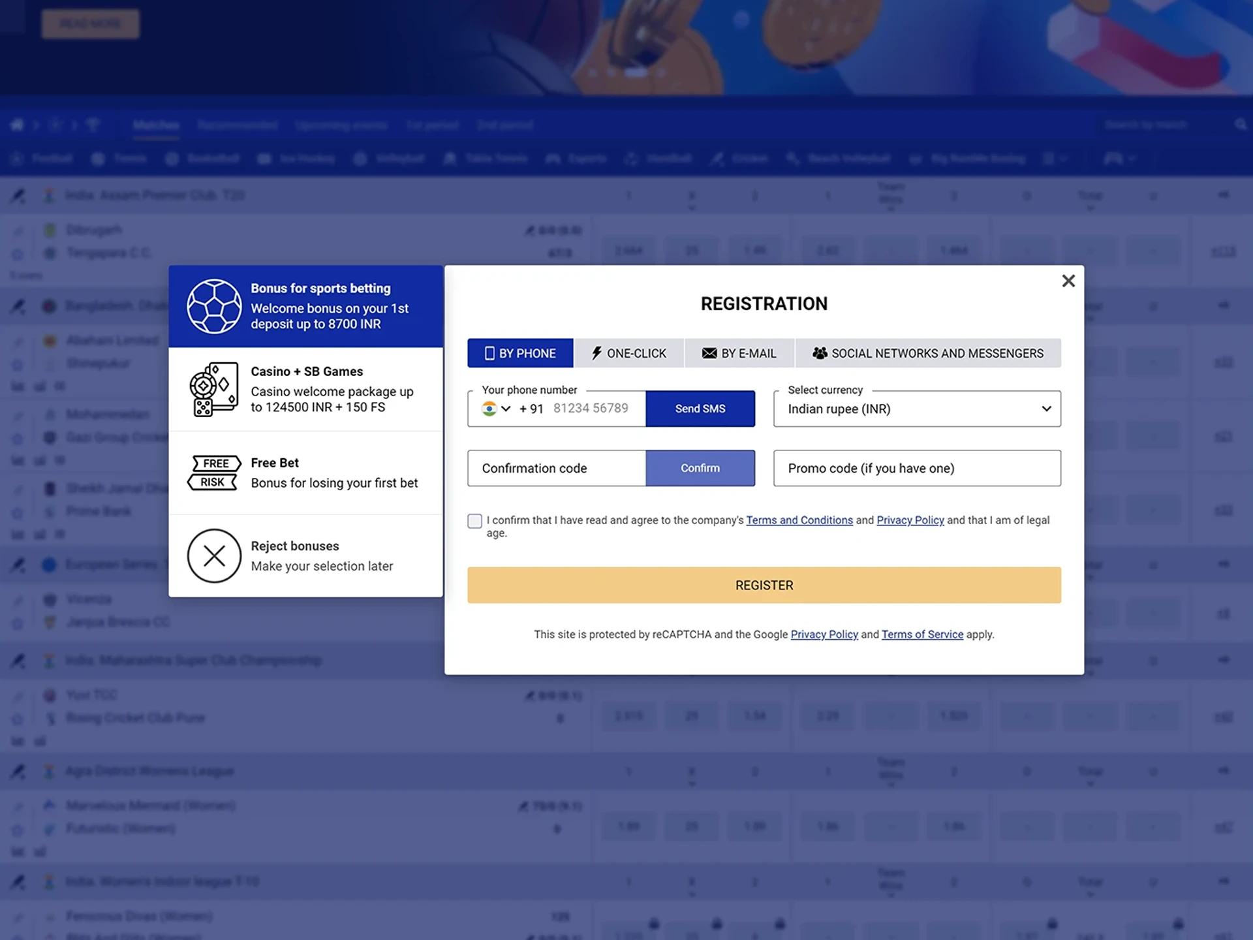Click the gamepad icon in sports bar
Screen dimensions: 1253x940
coord(1113,159)
